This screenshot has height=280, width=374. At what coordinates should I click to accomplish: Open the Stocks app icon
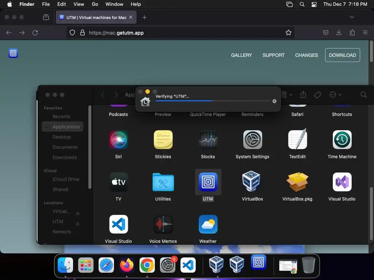tap(208, 140)
